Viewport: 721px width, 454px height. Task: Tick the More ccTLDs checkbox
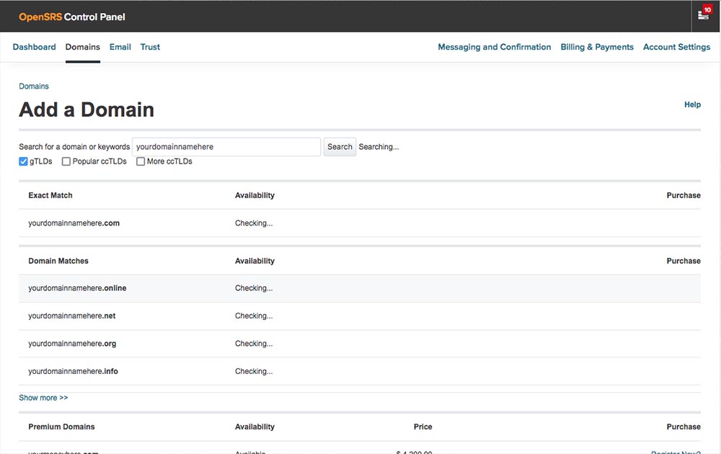141,161
